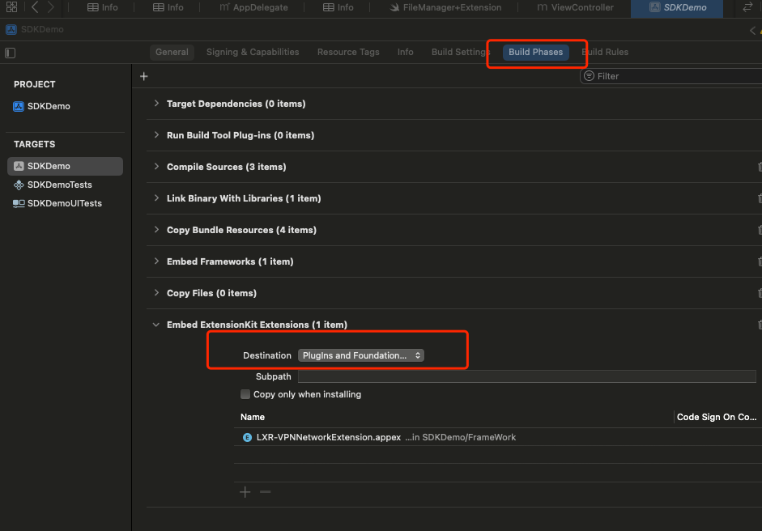Toggle the targets sidebar panel icon
The height and width of the screenshot is (531, 762).
(11, 53)
